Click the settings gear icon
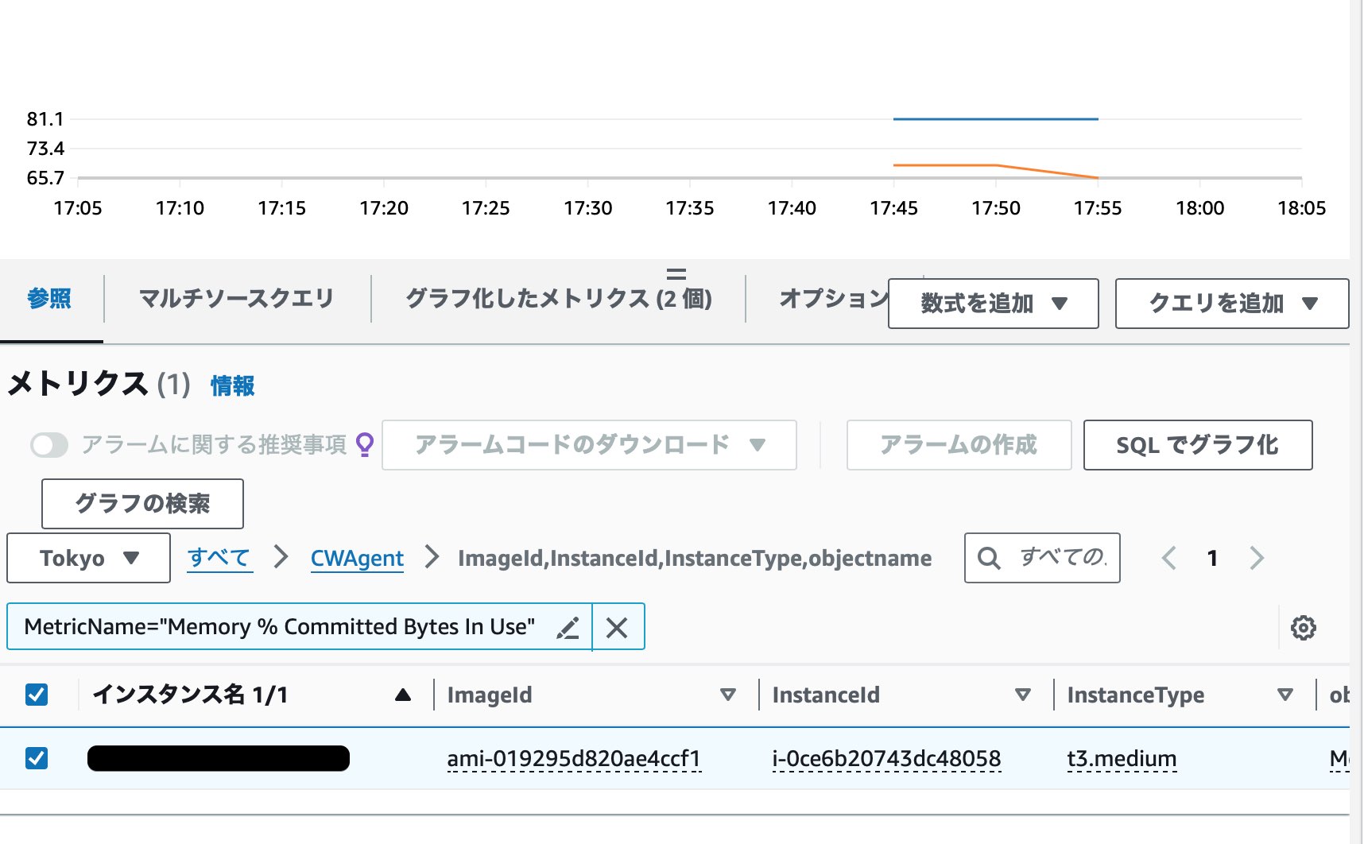 tap(1303, 628)
